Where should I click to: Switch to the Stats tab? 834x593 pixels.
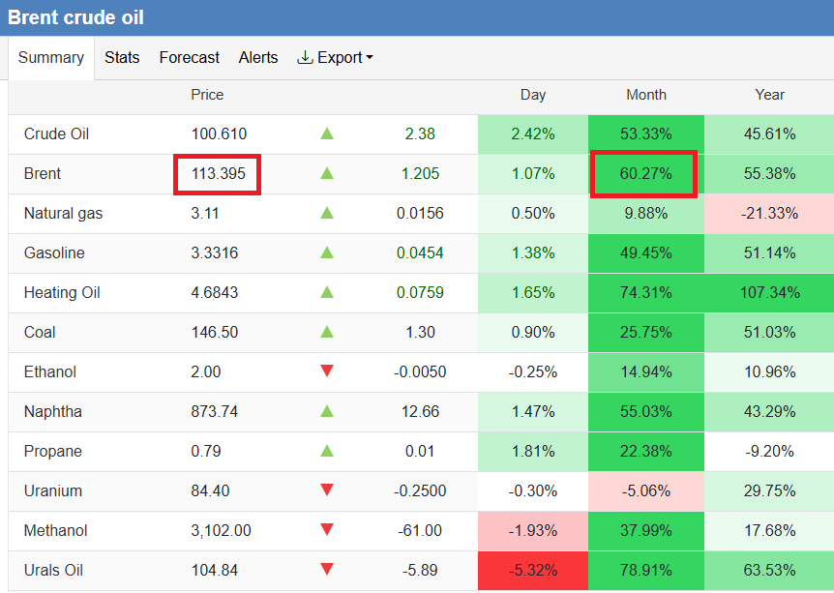coord(122,58)
